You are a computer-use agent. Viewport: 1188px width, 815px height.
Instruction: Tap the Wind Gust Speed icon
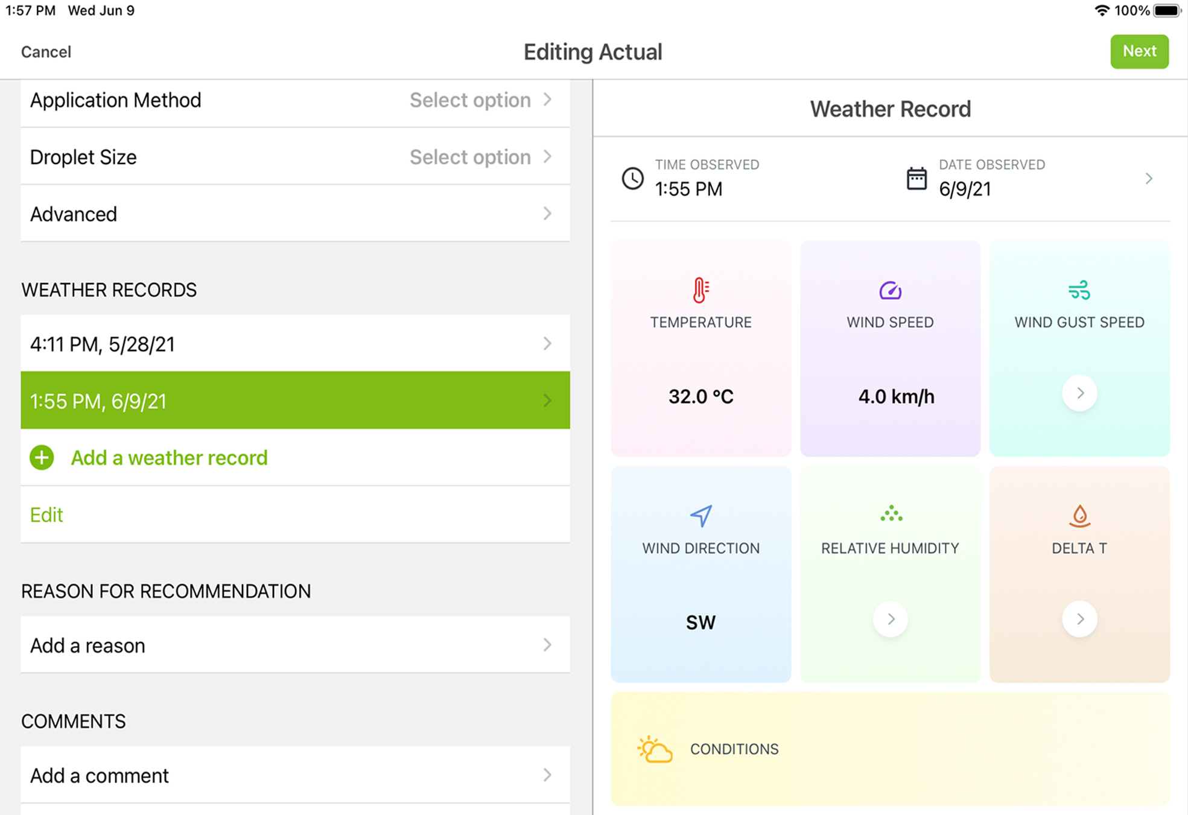(1079, 290)
